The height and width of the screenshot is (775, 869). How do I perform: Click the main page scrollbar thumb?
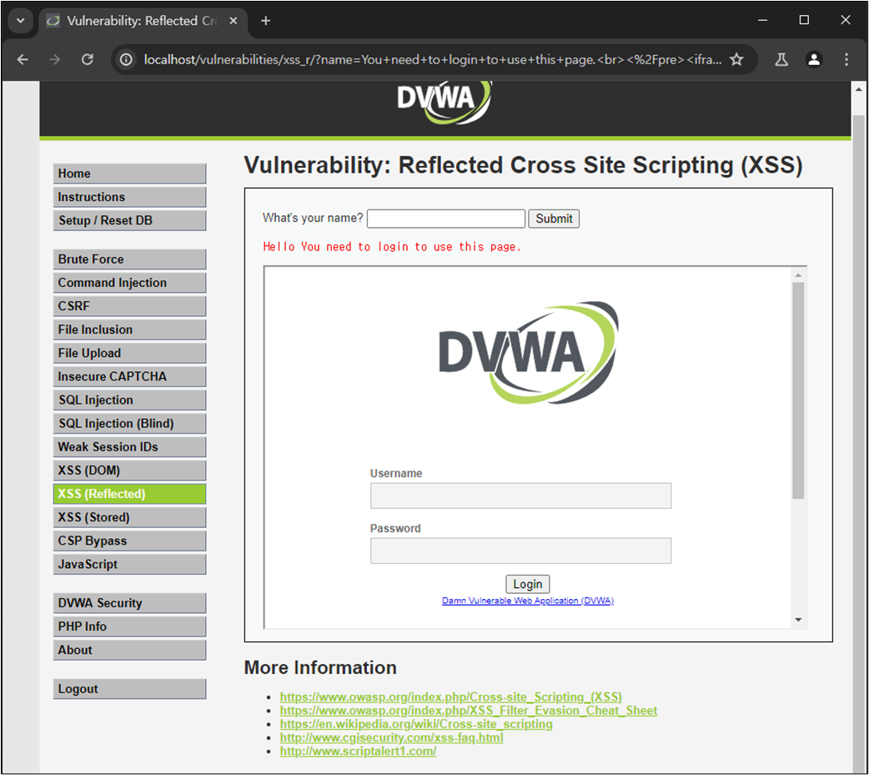(x=858, y=444)
